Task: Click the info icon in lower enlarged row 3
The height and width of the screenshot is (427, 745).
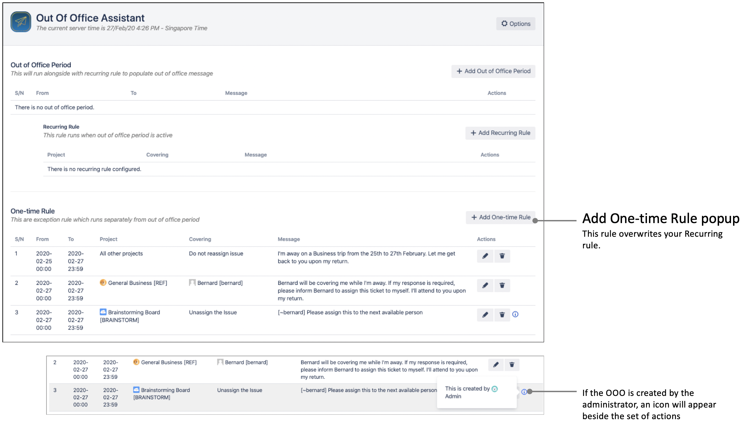Action: pyautogui.click(x=524, y=392)
